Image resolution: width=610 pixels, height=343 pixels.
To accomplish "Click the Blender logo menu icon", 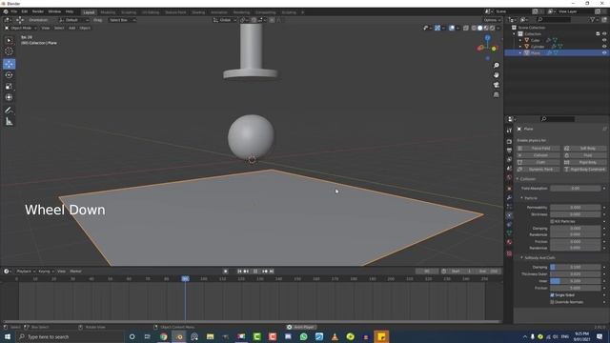I will pyautogui.click(x=6, y=11).
